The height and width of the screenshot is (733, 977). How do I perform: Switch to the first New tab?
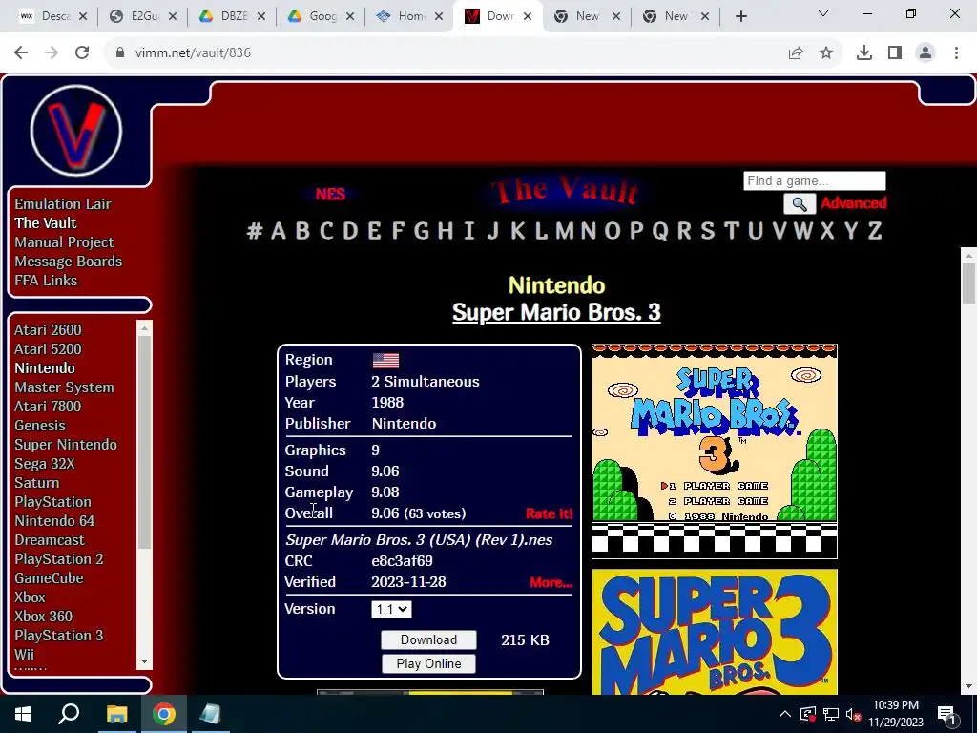click(588, 17)
